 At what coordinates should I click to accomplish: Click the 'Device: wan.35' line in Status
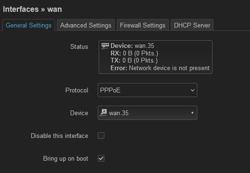coord(132,46)
